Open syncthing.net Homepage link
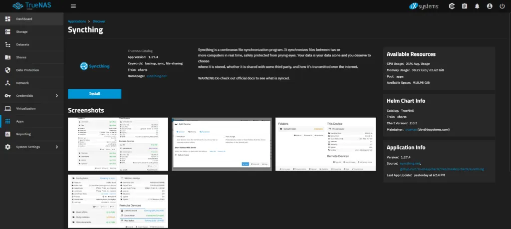 [156, 76]
